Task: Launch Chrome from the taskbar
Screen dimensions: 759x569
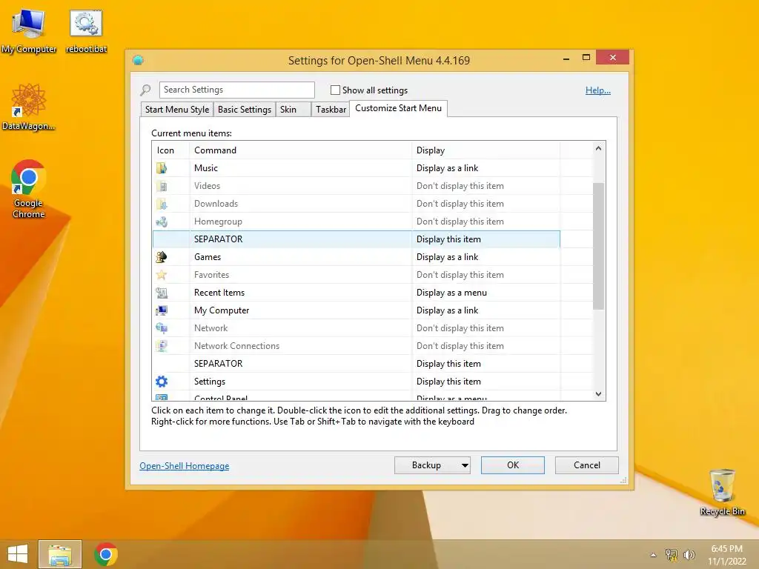Action: click(x=106, y=554)
